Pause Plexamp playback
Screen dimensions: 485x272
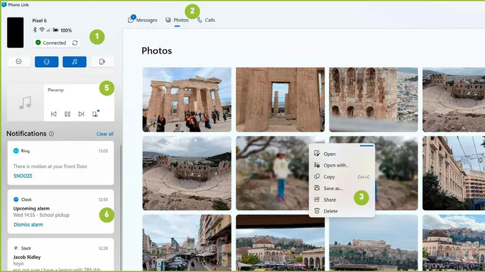tap(67, 114)
